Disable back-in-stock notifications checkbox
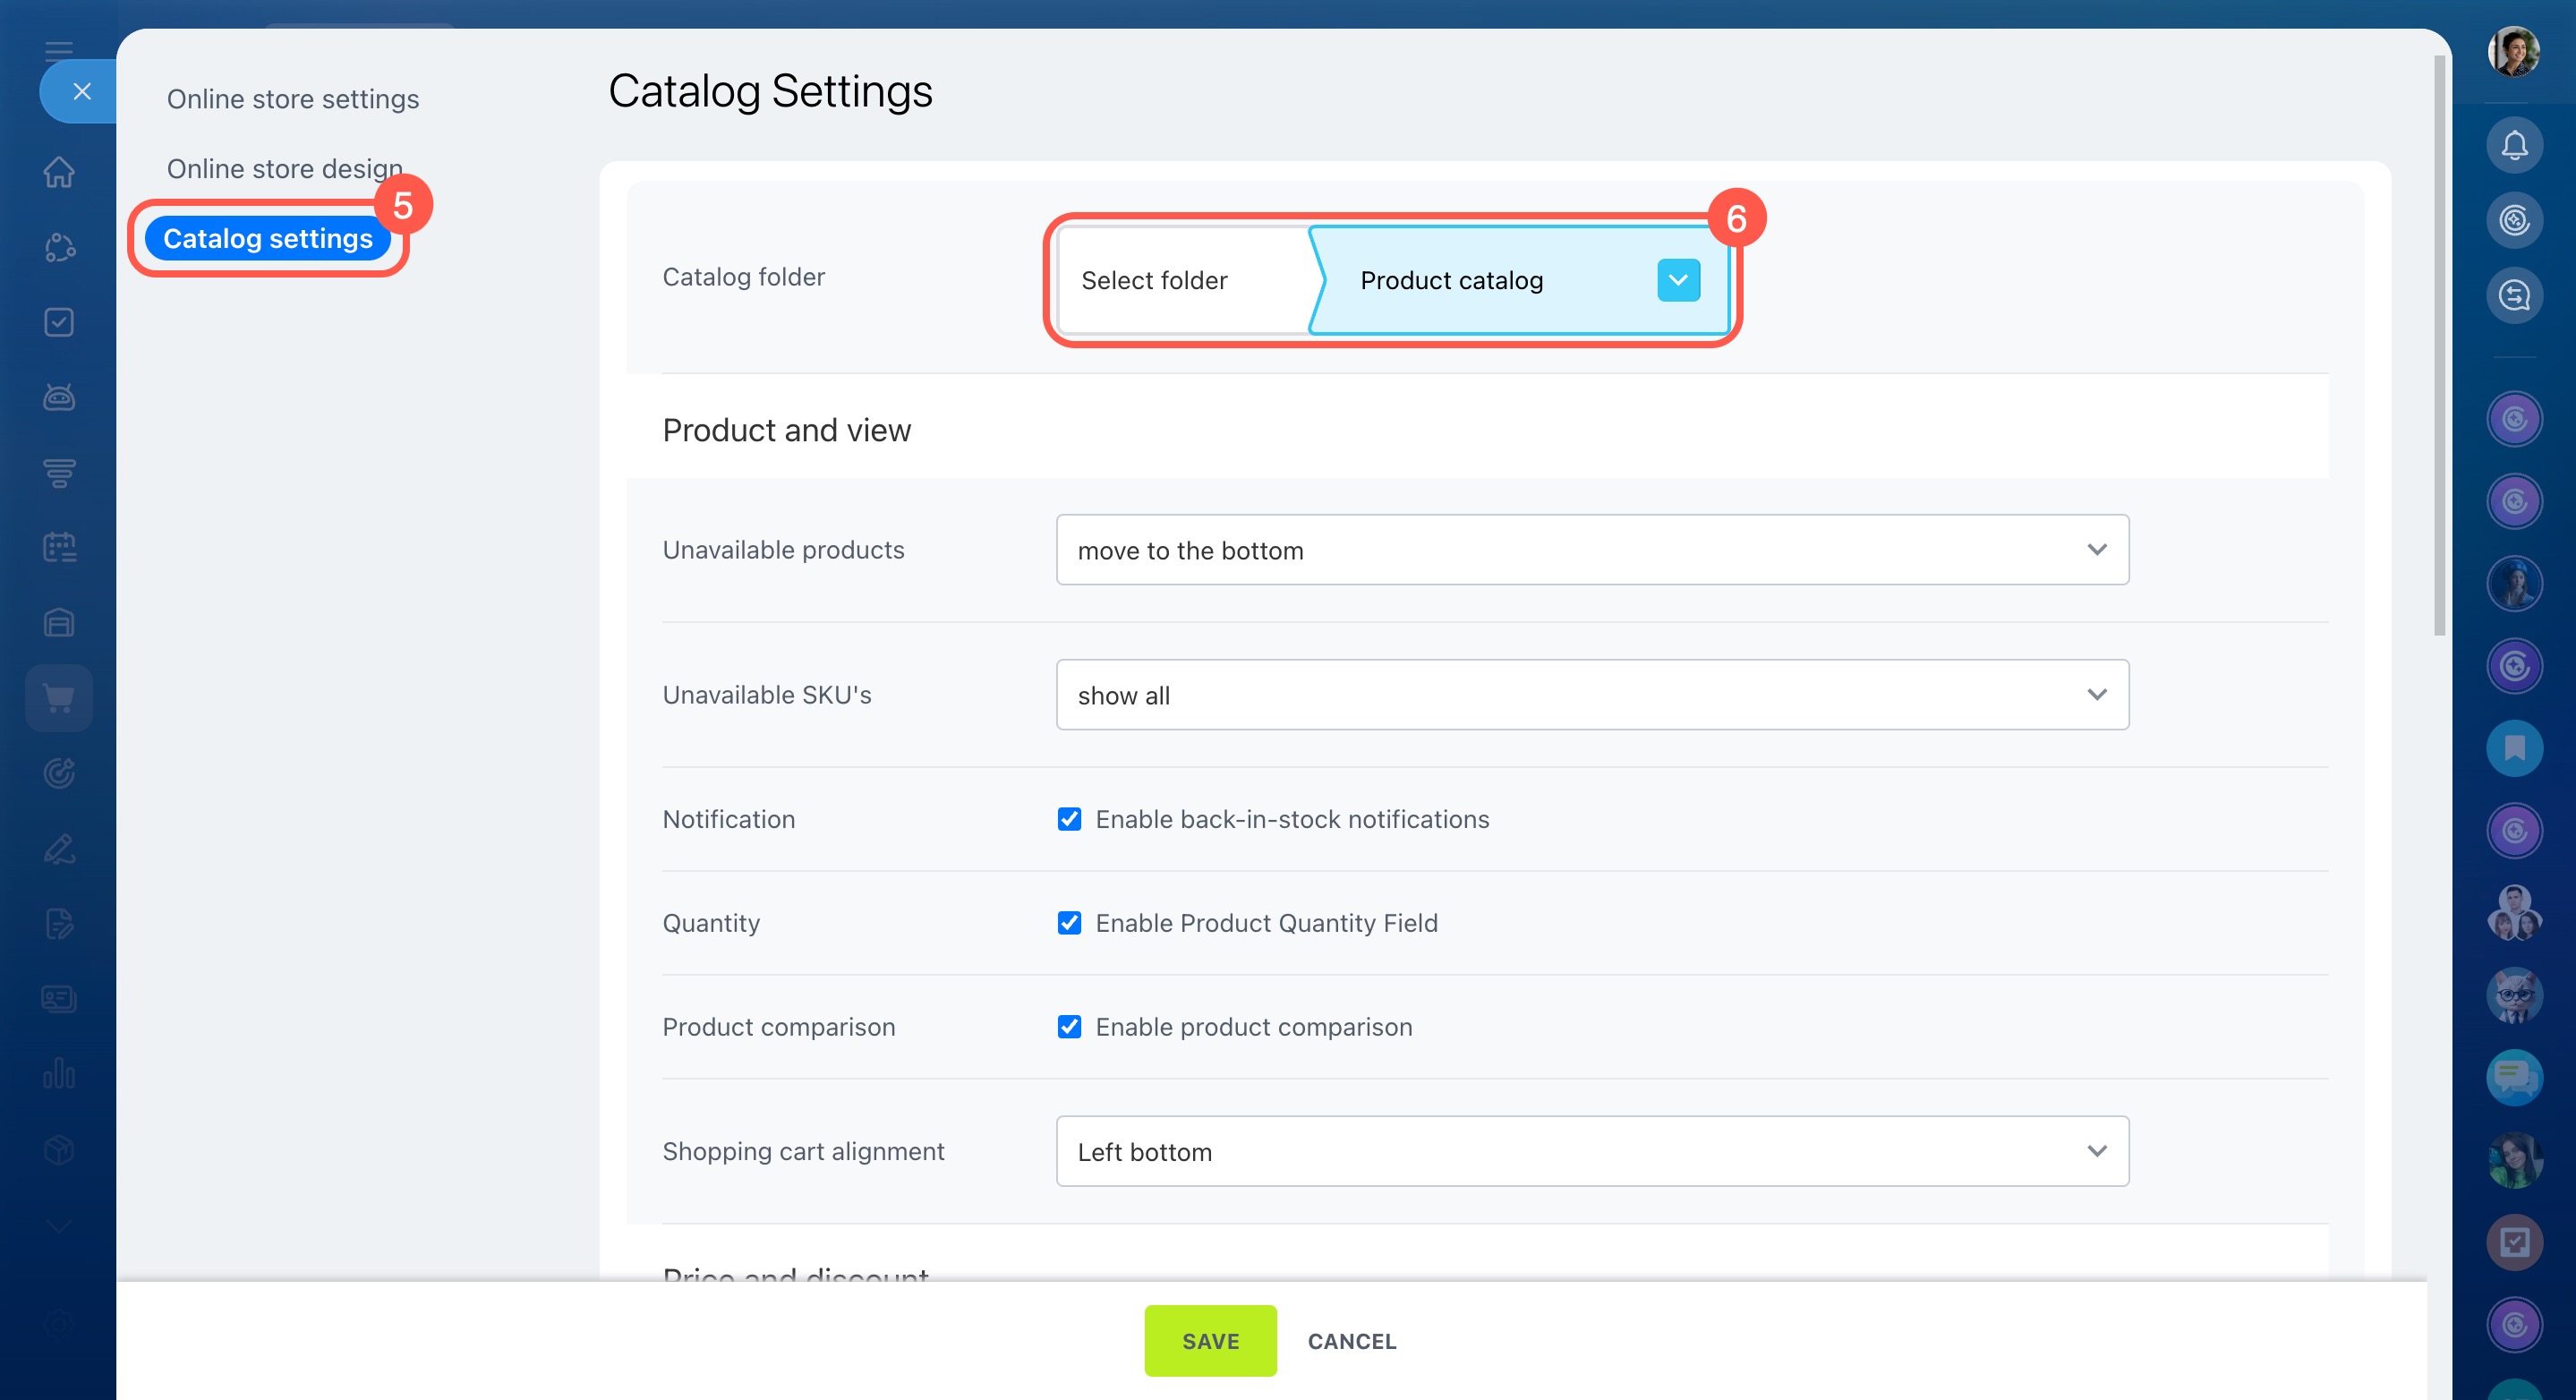This screenshot has height=1400, width=2576. [x=1069, y=819]
